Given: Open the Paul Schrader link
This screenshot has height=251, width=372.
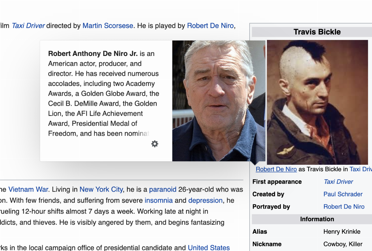Looking at the screenshot, I should (x=343, y=194).
